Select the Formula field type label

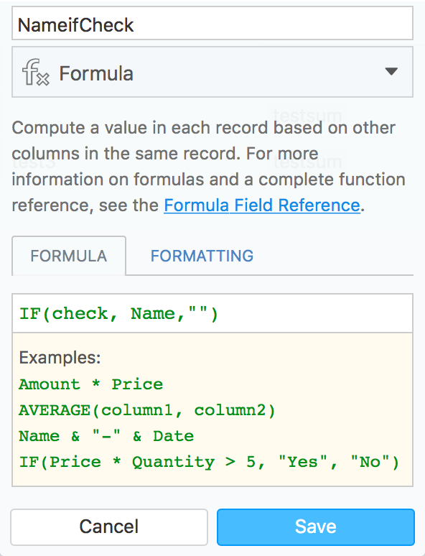96,73
